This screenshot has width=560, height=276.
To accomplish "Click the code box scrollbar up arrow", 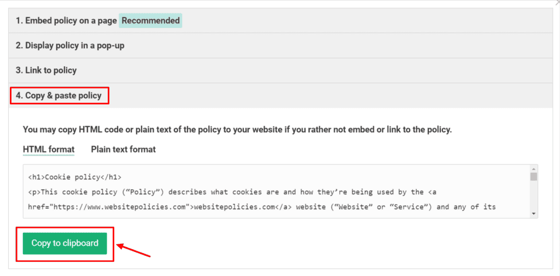I will 534,169.
